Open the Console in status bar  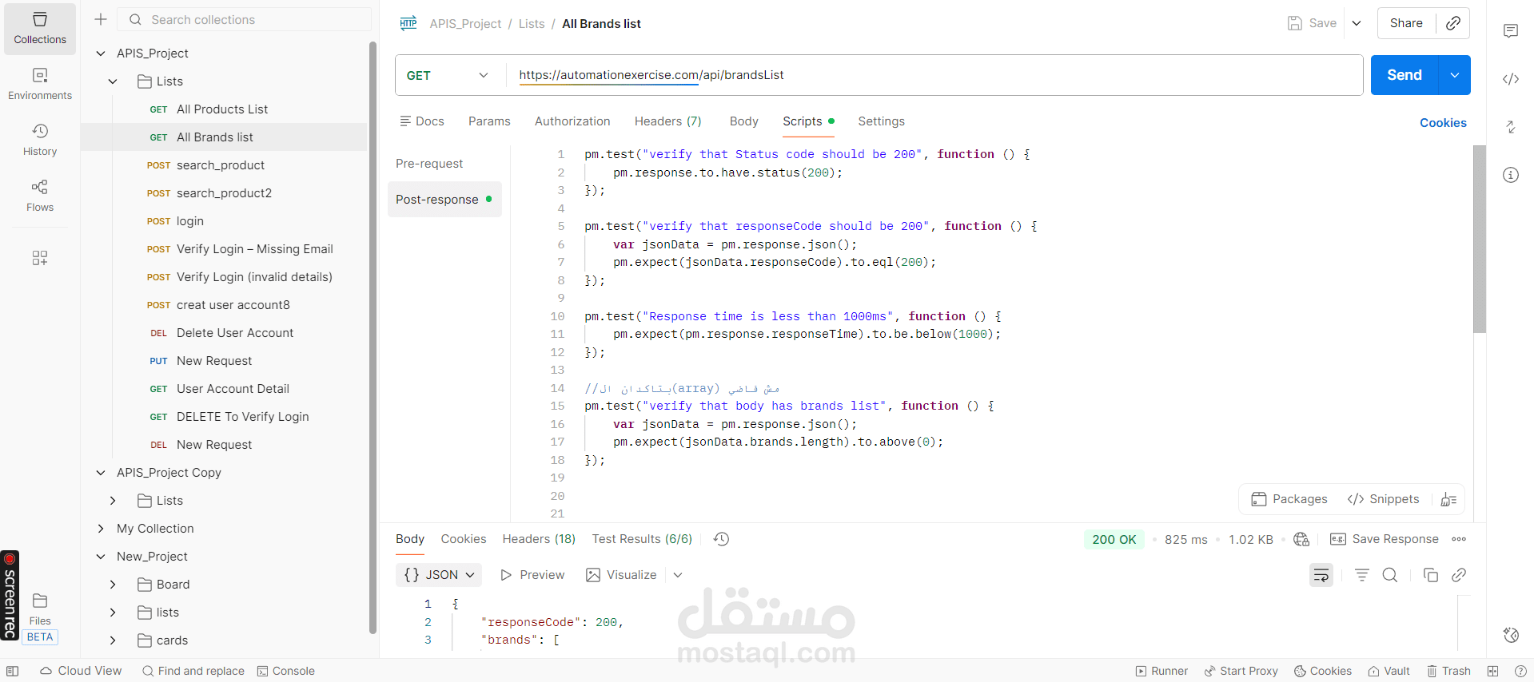point(286,671)
